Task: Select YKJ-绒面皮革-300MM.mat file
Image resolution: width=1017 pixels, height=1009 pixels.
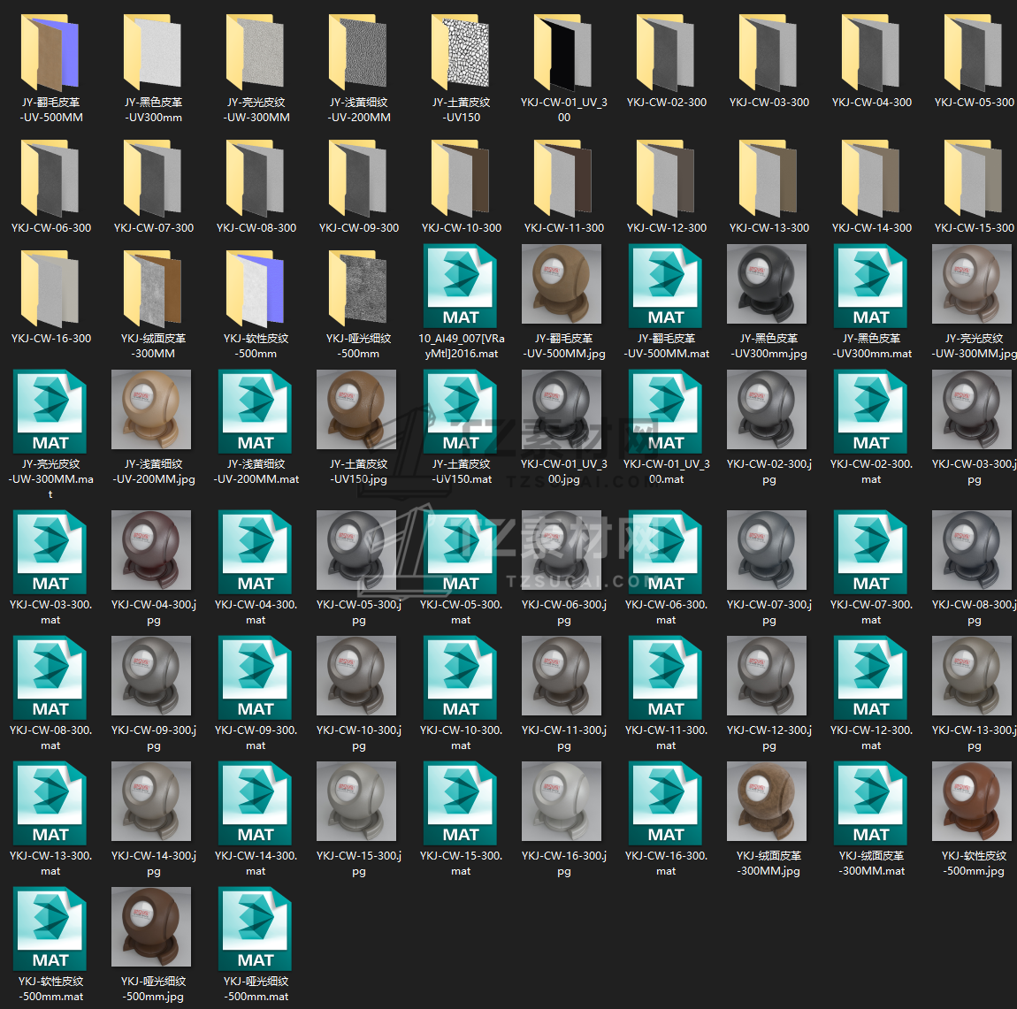Action: (x=870, y=803)
